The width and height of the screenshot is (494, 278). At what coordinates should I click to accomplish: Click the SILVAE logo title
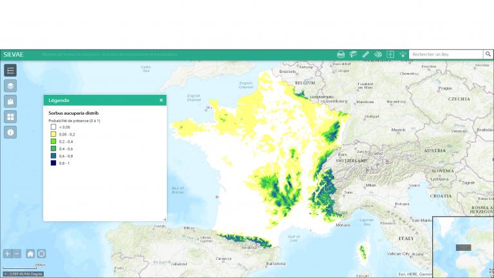tap(14, 55)
